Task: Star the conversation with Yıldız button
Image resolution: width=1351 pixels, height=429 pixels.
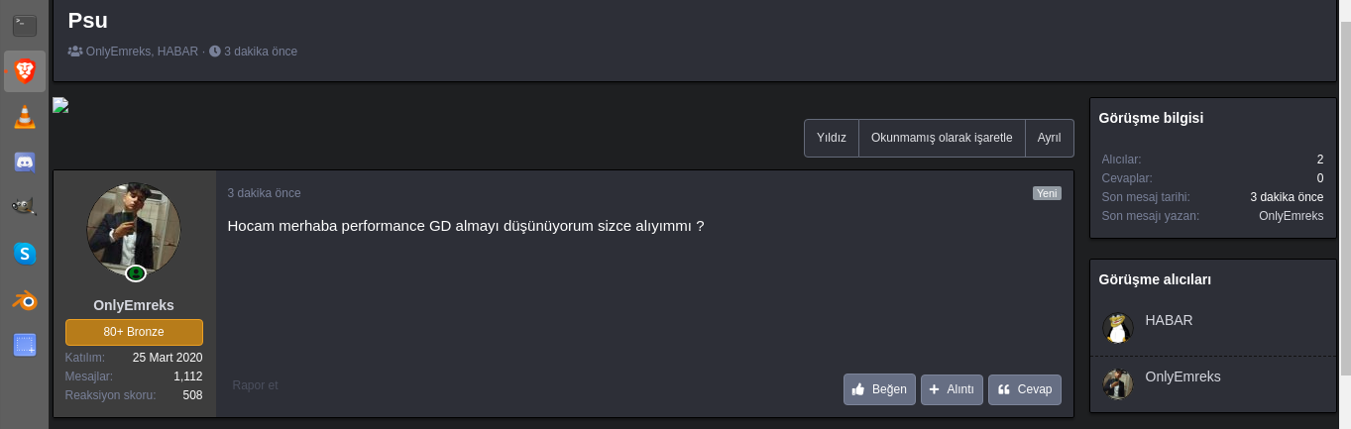Action: [831, 139]
